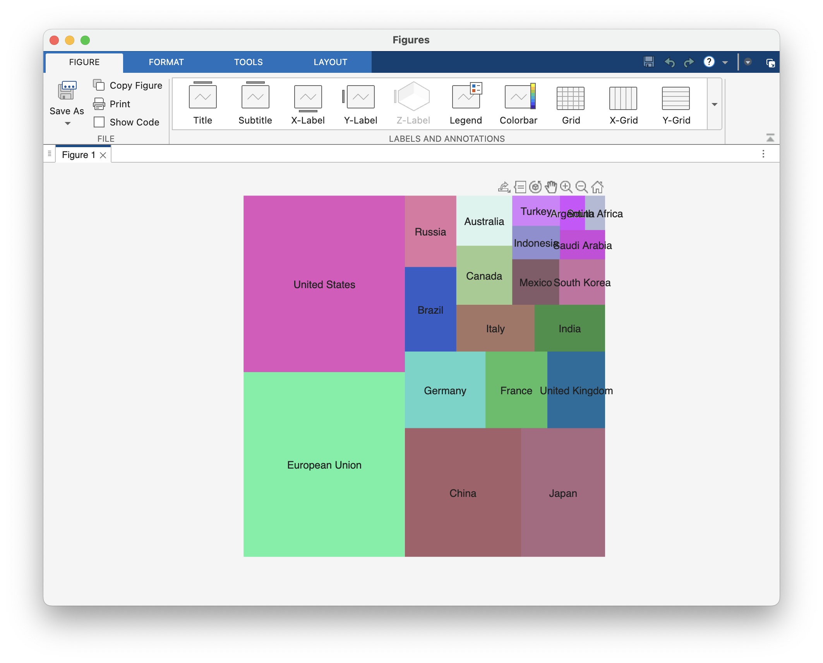Open the Help dropdown arrow
Screen dimensions: 823x663
pos(725,62)
